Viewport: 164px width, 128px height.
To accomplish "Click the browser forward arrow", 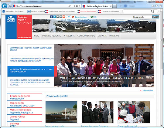I will (10, 6).
